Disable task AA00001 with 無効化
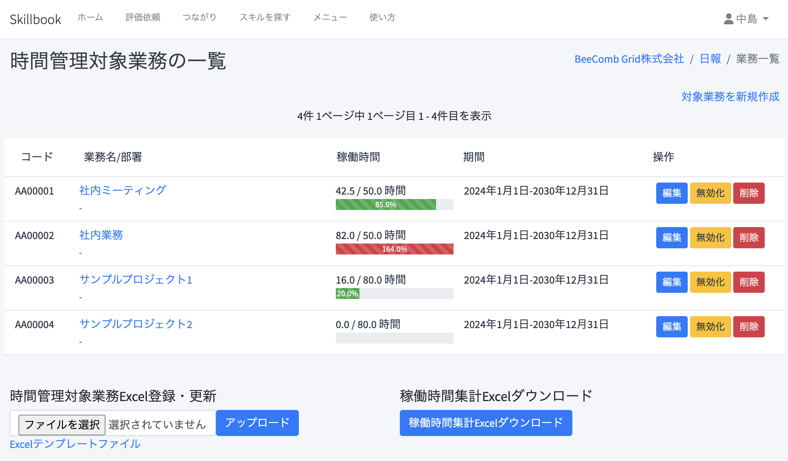Image resolution: width=788 pixels, height=461 pixels. pos(710,193)
